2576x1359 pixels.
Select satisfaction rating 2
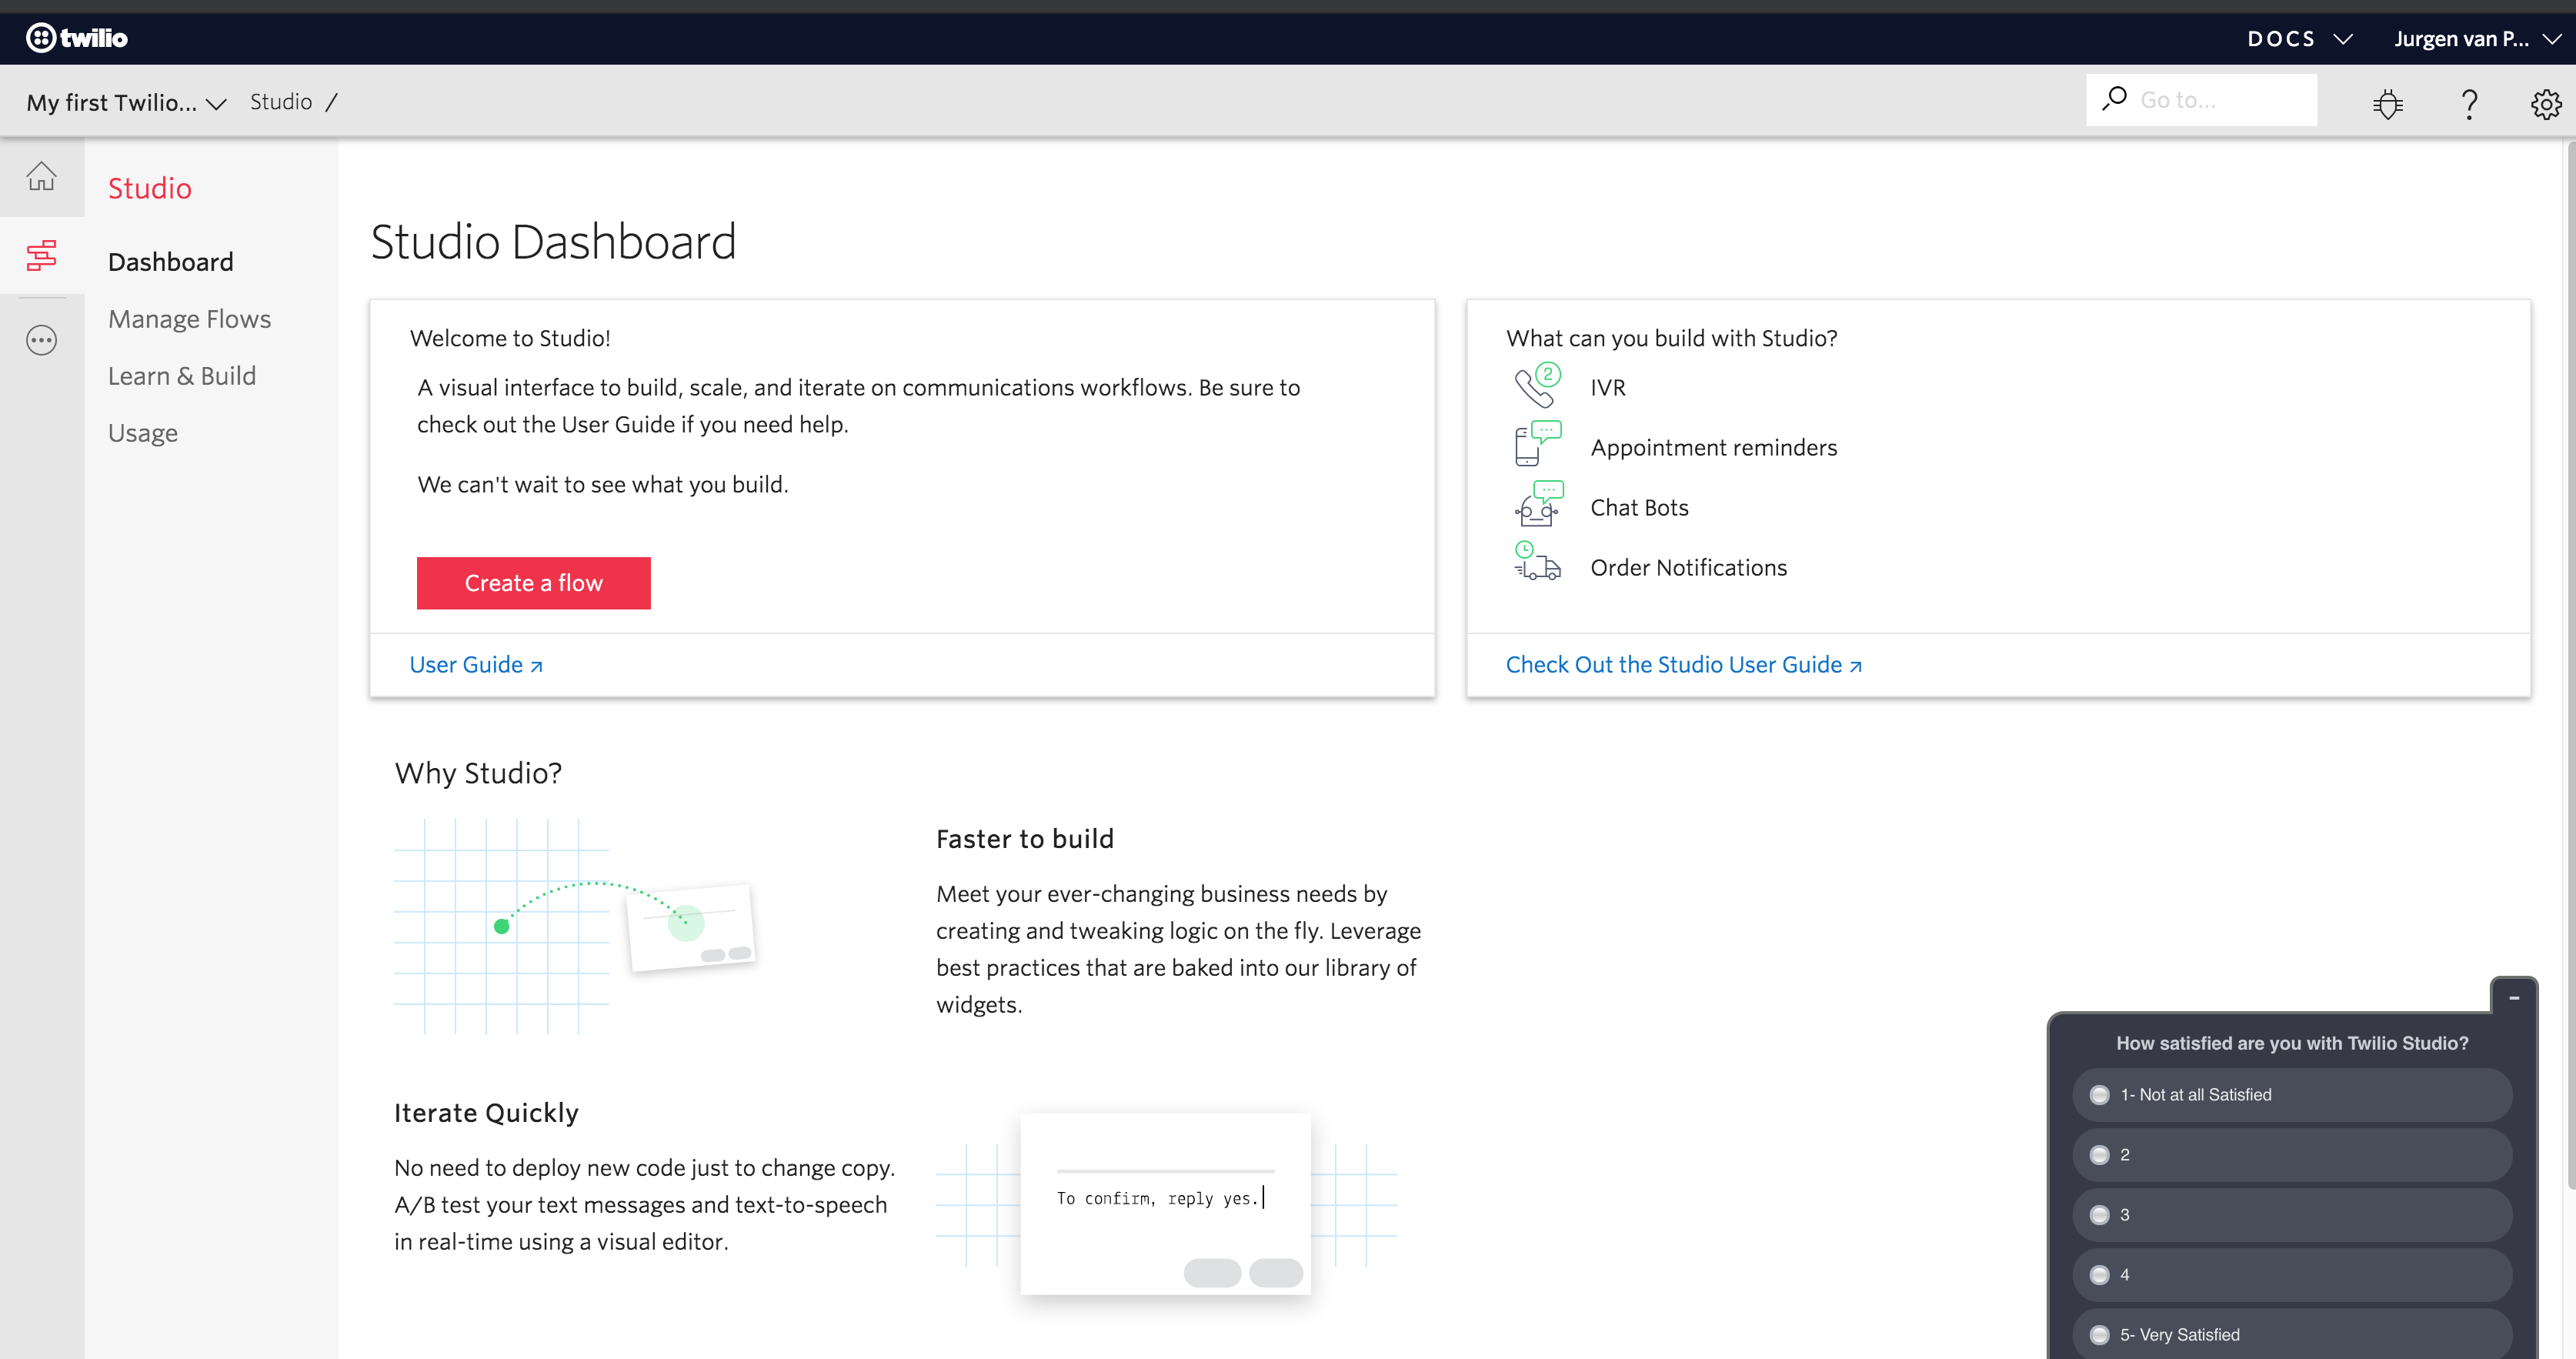point(2292,1154)
